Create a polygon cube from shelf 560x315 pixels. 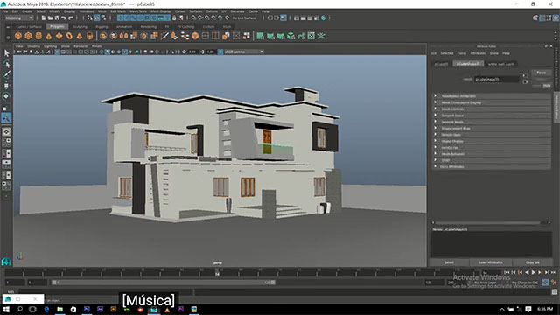[28, 36]
